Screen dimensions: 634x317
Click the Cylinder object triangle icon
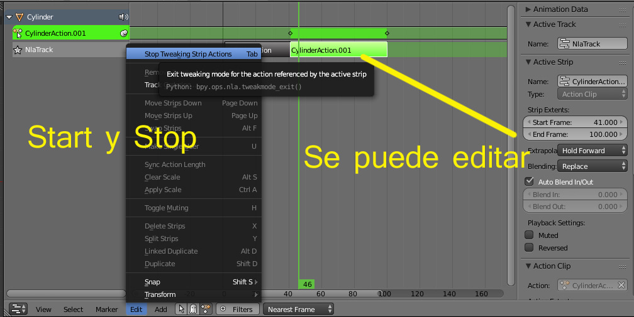19,17
